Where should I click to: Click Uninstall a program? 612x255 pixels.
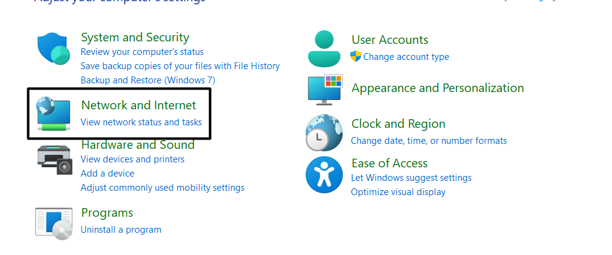[x=121, y=230]
